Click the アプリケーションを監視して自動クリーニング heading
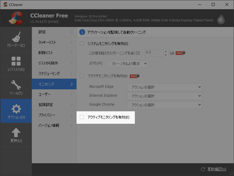 (116, 32)
